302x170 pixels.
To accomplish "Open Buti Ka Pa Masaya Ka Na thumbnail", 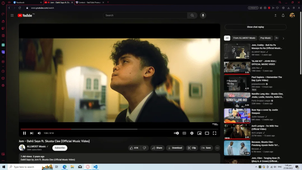I will pyautogui.click(x=237, y=51).
